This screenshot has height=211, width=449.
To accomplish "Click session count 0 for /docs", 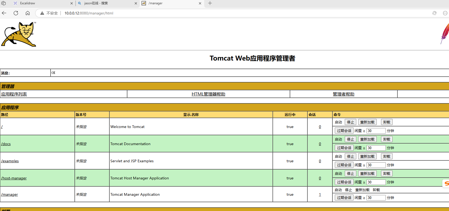I will tap(320, 144).
